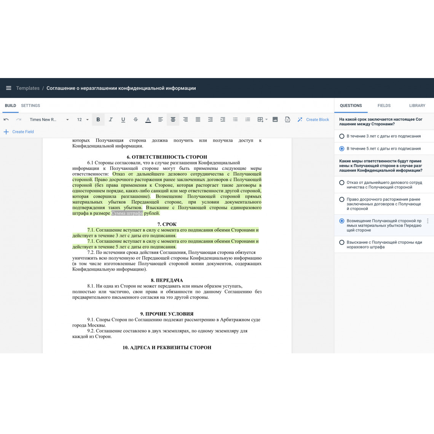Align text right
This screenshot has height=434, width=434.
point(185,120)
